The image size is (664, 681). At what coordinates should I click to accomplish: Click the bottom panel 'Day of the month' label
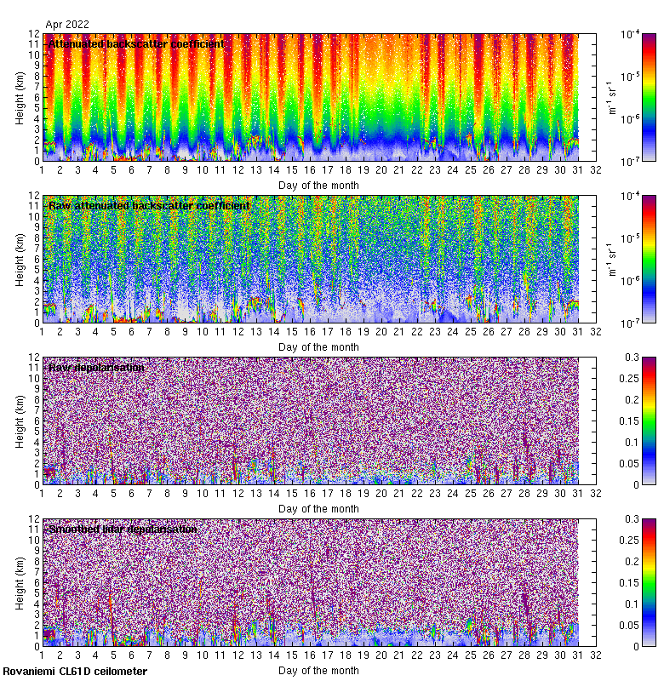coord(318,671)
